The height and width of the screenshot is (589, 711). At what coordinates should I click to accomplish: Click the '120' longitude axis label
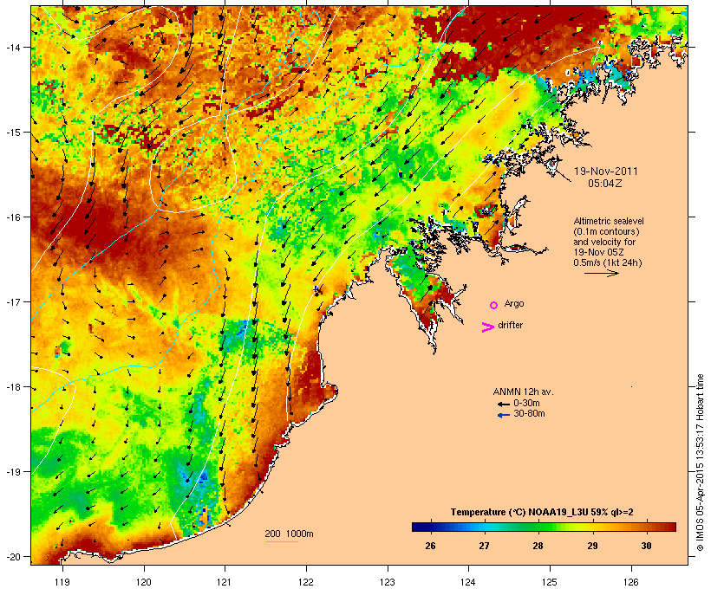pos(144,582)
